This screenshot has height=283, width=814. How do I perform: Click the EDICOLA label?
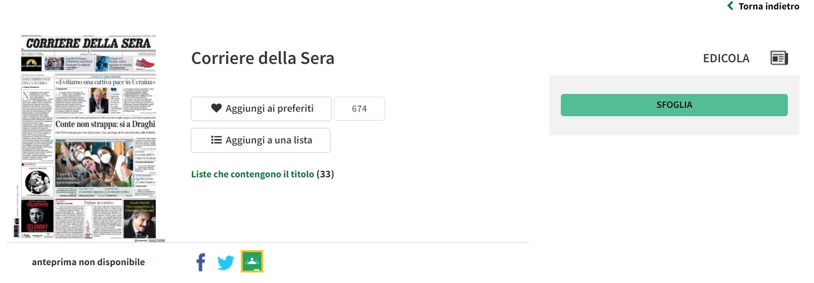pos(726,58)
